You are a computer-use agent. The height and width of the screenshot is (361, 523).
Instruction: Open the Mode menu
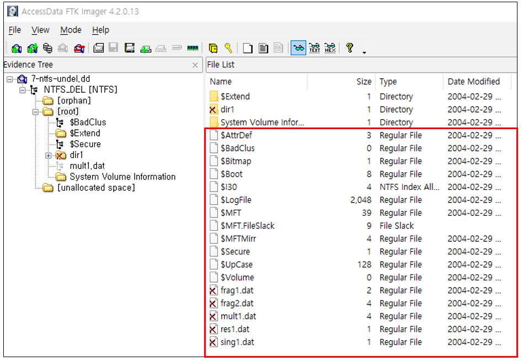[71, 30]
